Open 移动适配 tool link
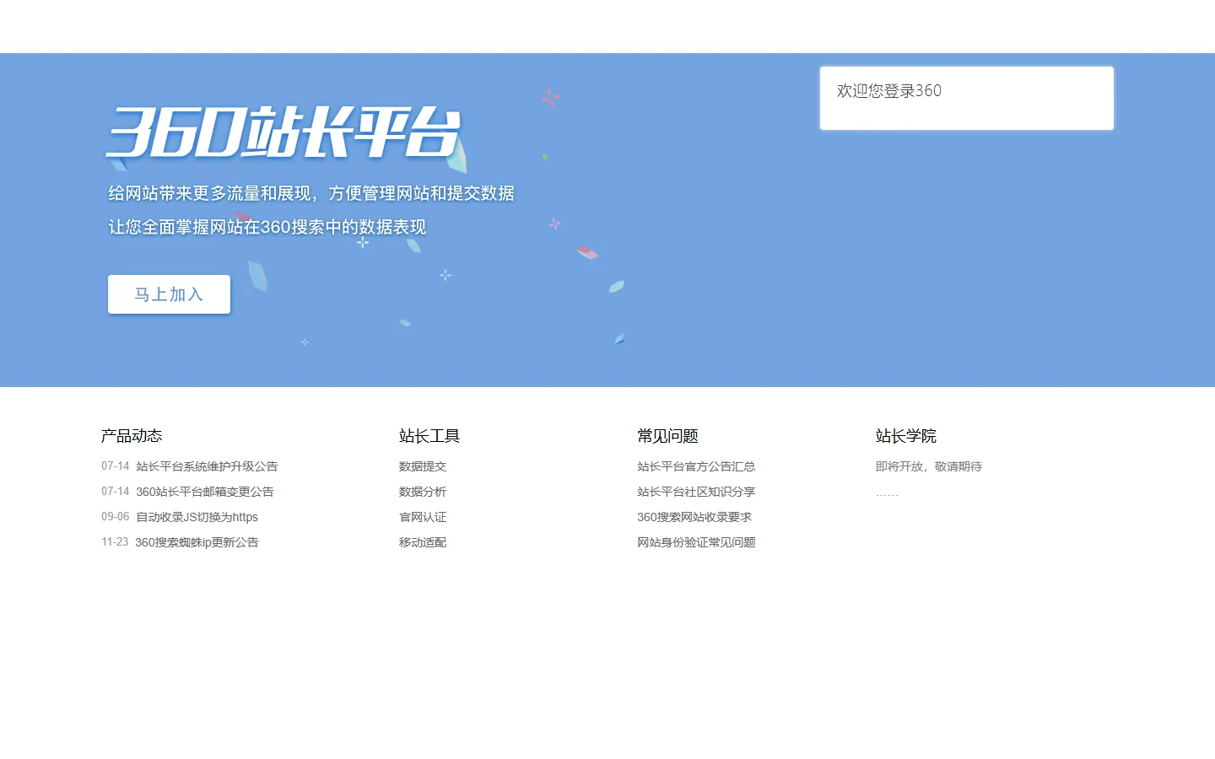This screenshot has height=759, width=1215. click(x=423, y=542)
